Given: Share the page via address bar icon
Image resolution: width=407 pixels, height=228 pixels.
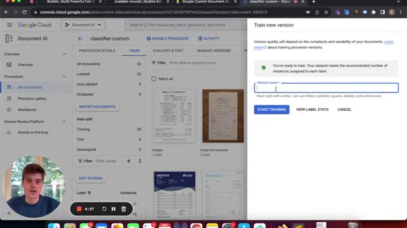Looking at the screenshot, I should click(317, 12).
